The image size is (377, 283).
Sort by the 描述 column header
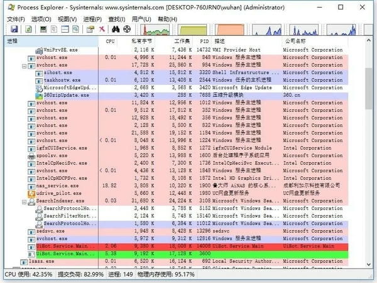(247, 41)
